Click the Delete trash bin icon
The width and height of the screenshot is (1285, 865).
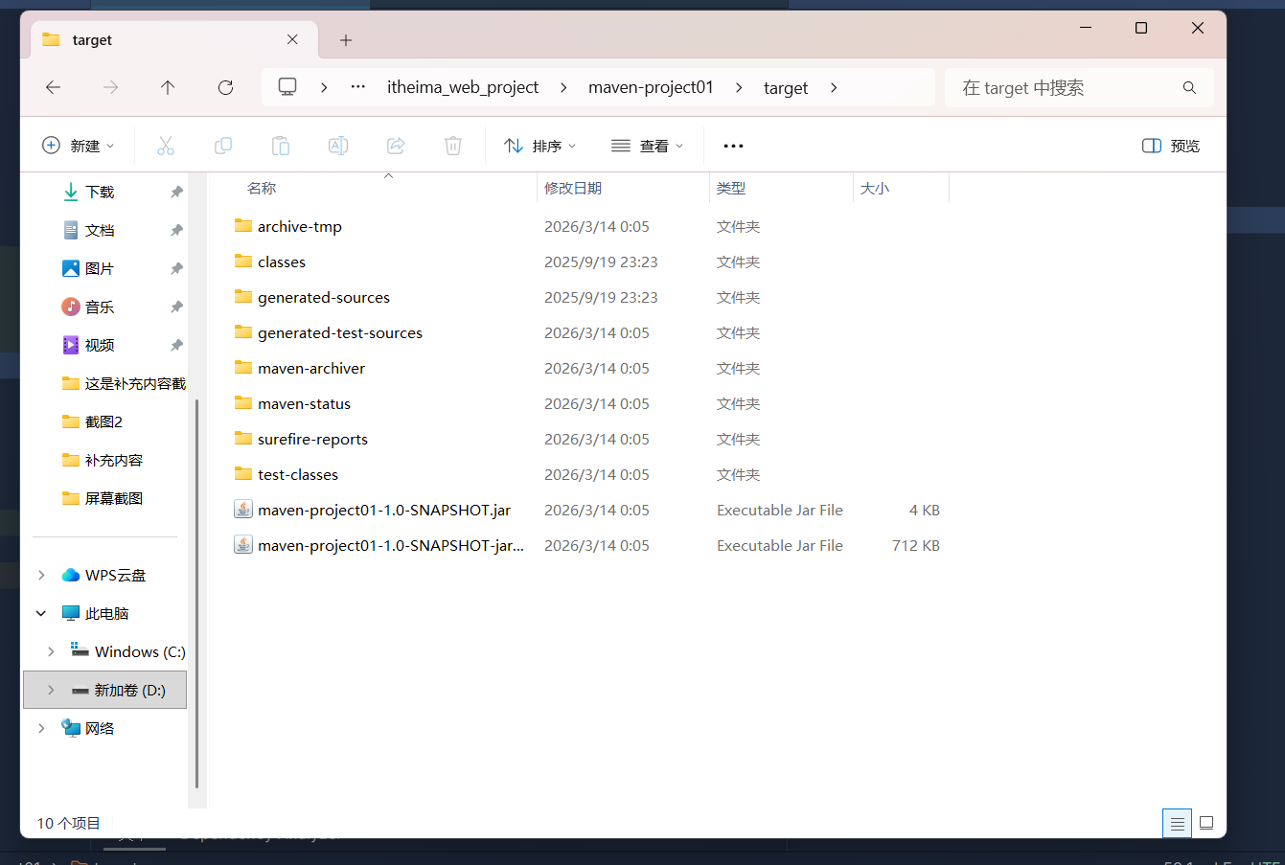pyautogui.click(x=453, y=146)
